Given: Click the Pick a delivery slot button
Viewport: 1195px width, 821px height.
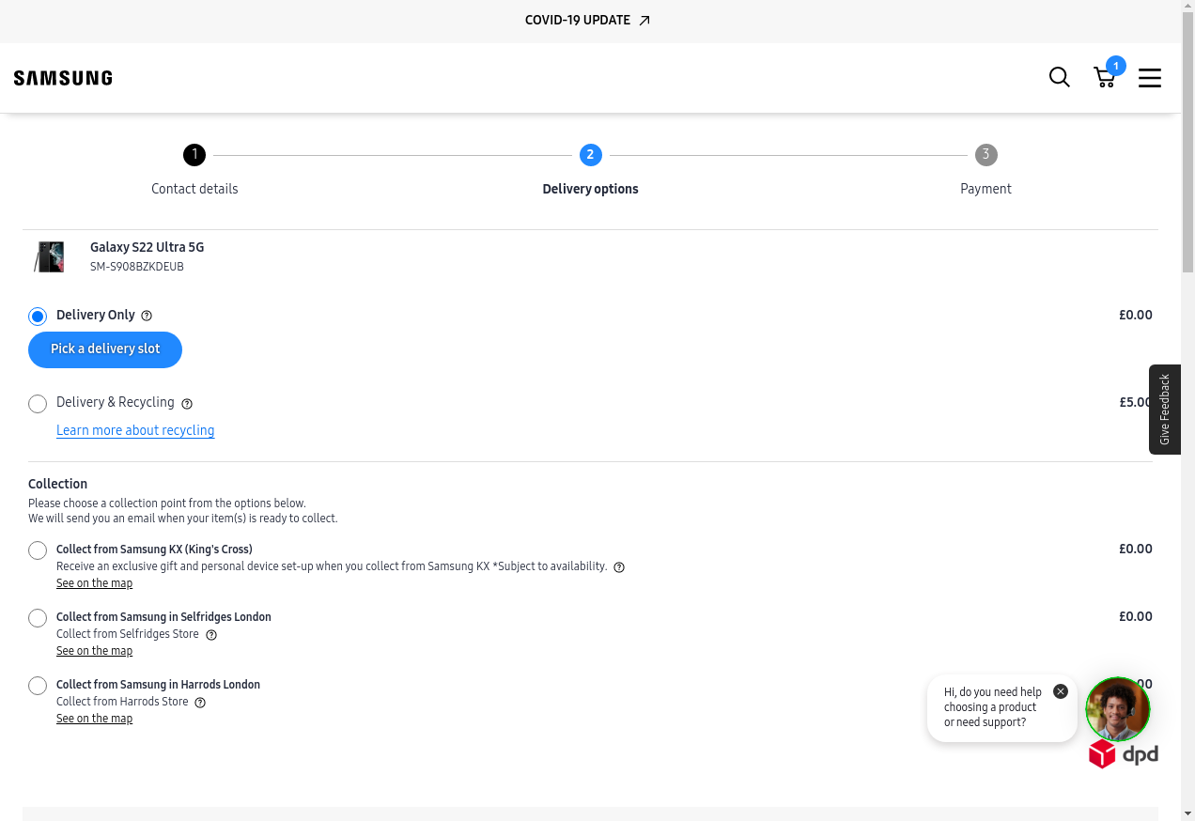Looking at the screenshot, I should coord(105,349).
